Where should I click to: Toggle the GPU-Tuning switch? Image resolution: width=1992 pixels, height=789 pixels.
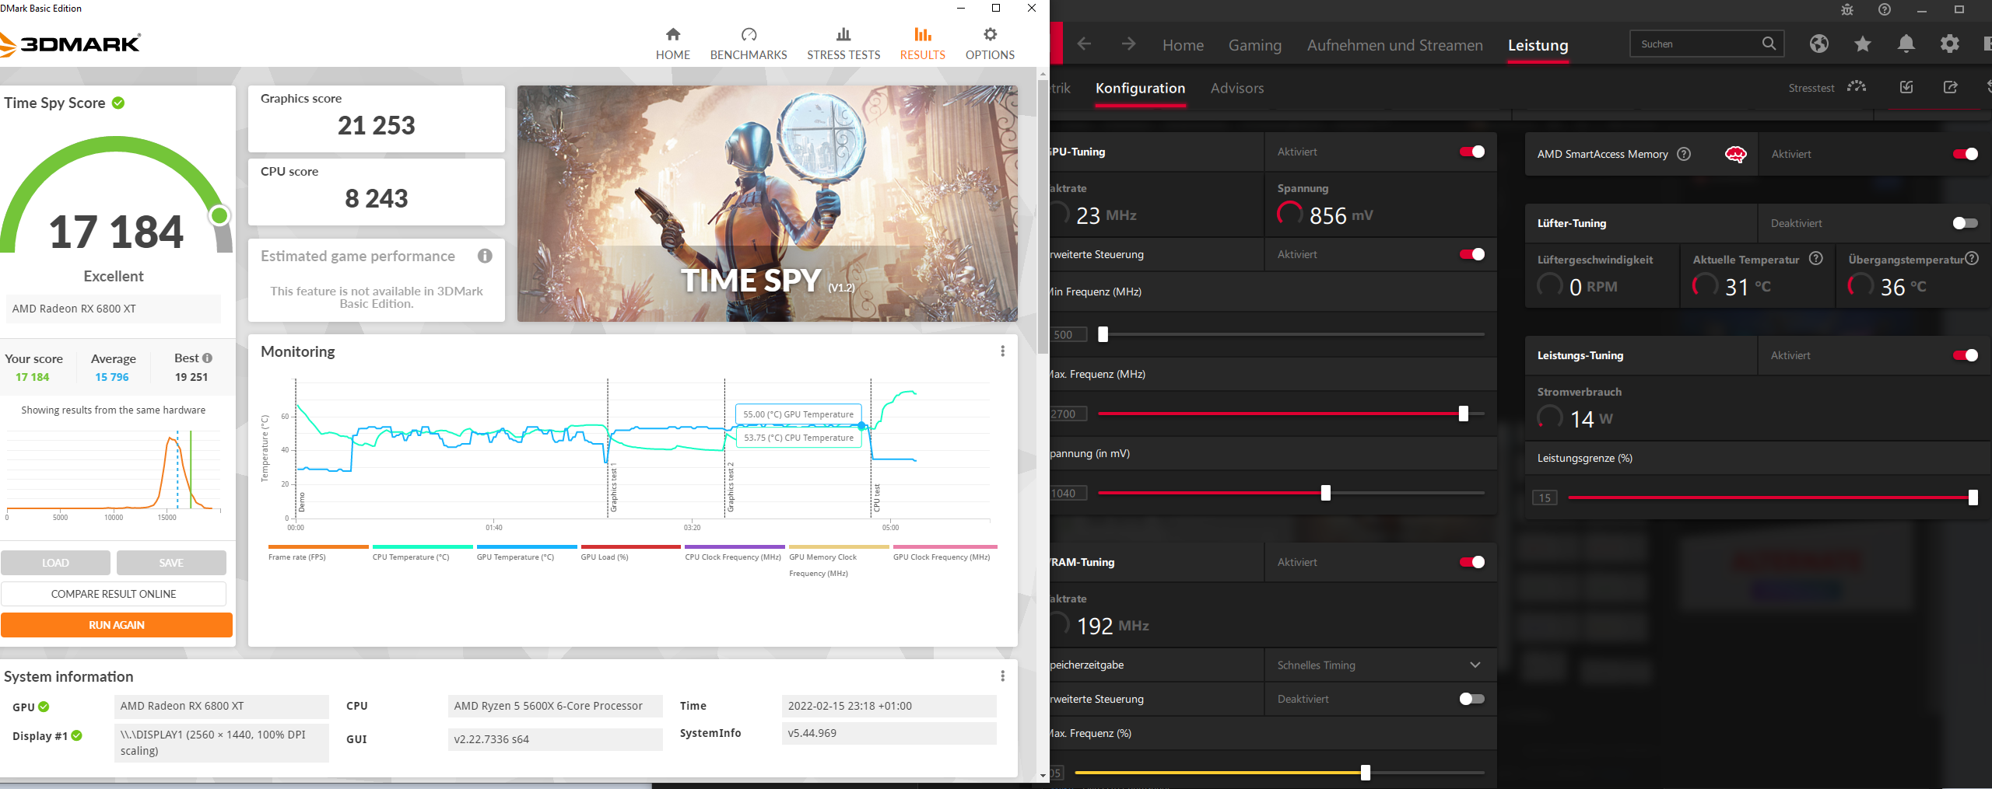point(1471,152)
